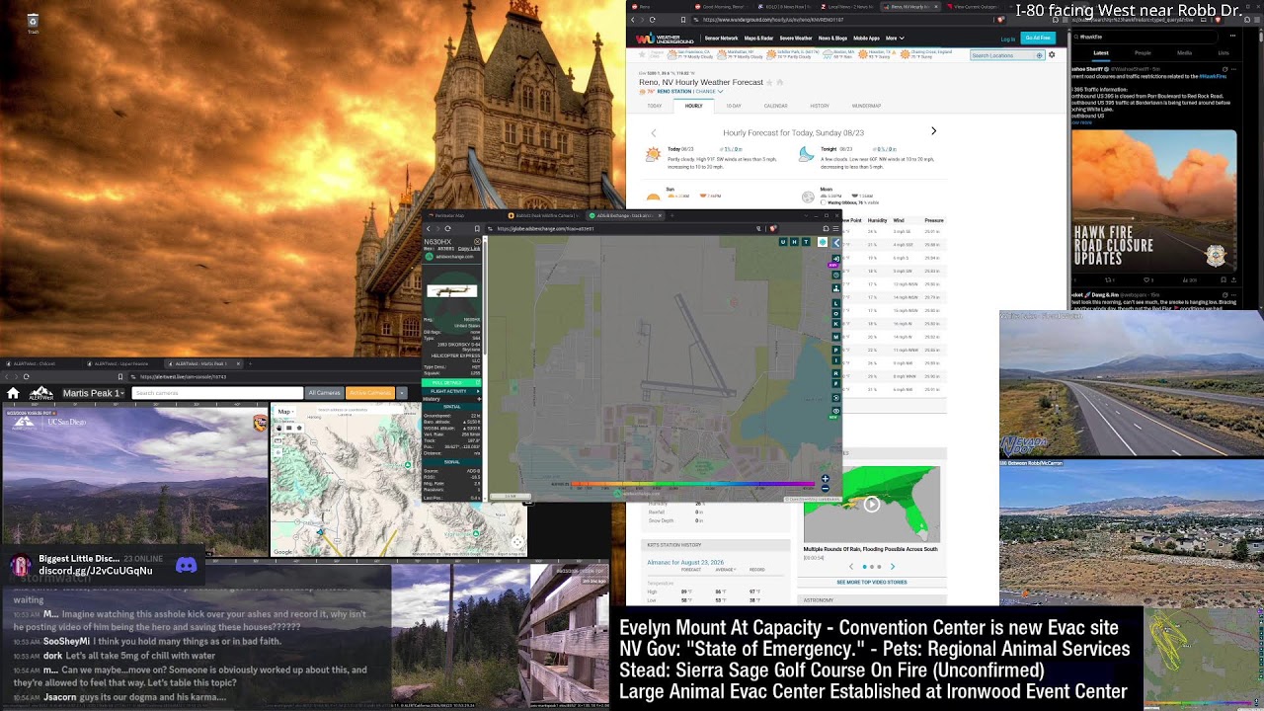Click the Log In link

click(1007, 39)
